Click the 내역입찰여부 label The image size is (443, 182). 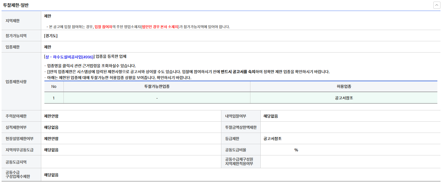236,116
